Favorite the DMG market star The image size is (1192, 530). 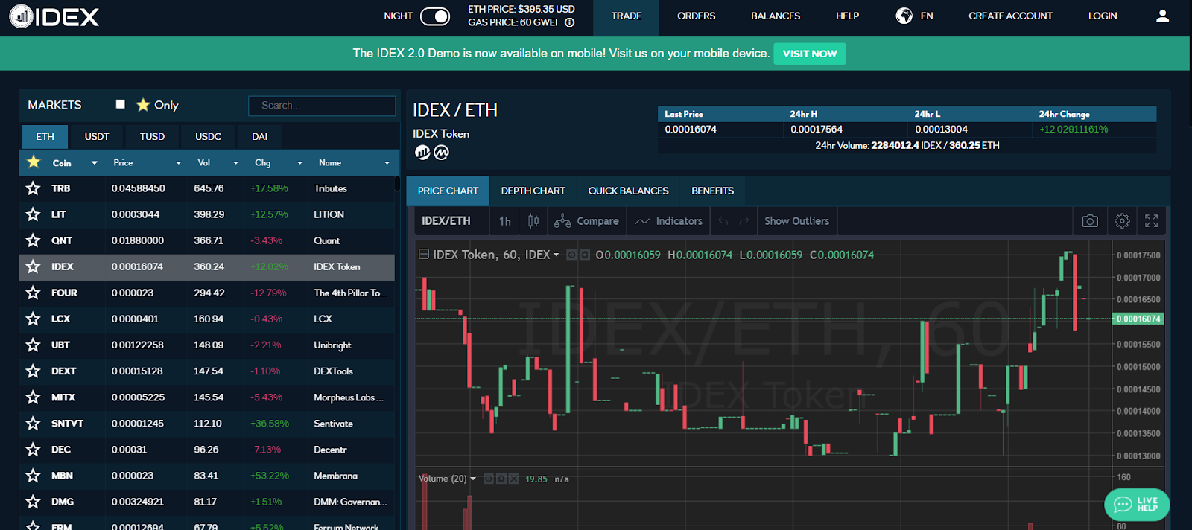pyautogui.click(x=33, y=502)
